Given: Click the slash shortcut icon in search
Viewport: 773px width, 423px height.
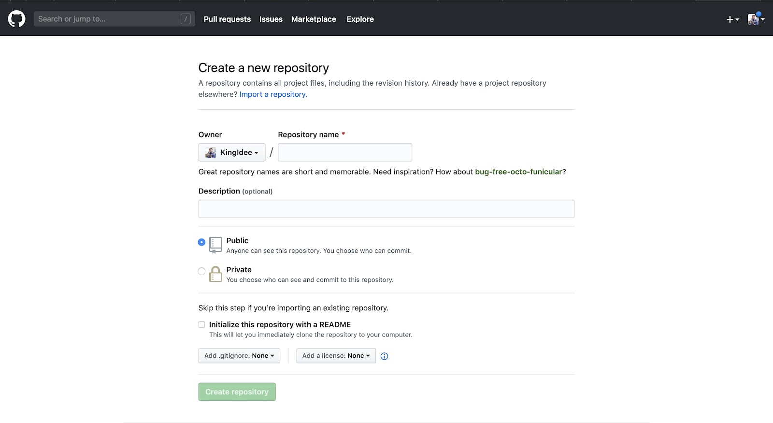Looking at the screenshot, I should [186, 19].
